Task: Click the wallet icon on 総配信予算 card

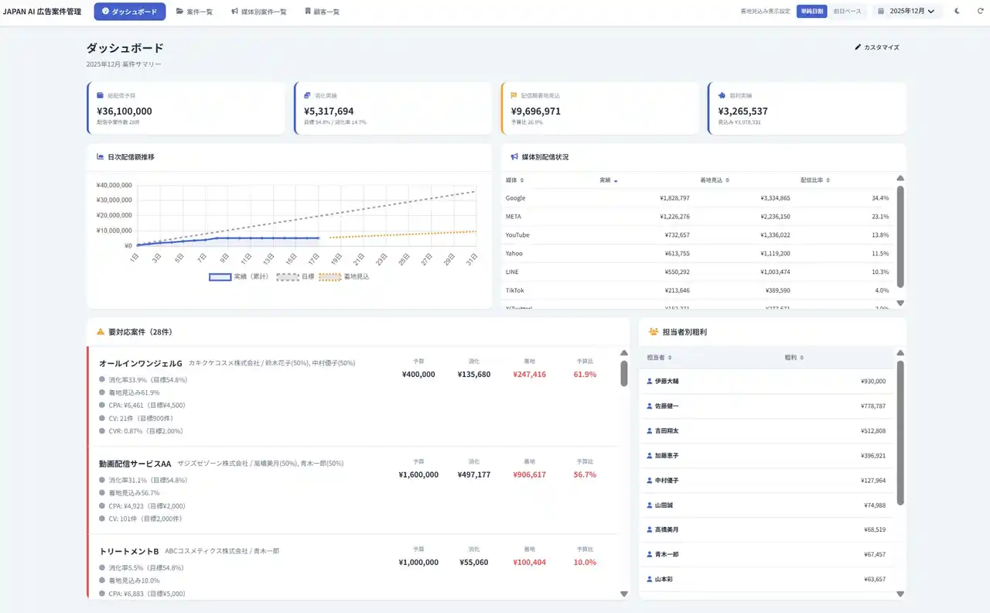Action: (101, 95)
